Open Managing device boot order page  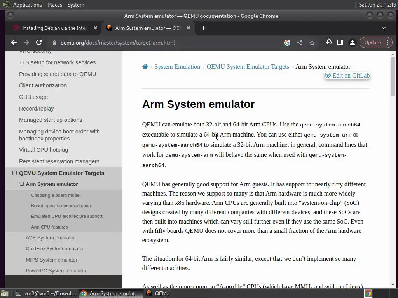[x=59, y=135]
